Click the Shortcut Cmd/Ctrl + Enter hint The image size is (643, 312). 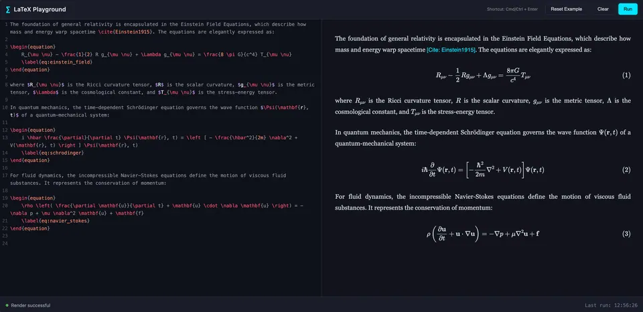click(x=512, y=9)
